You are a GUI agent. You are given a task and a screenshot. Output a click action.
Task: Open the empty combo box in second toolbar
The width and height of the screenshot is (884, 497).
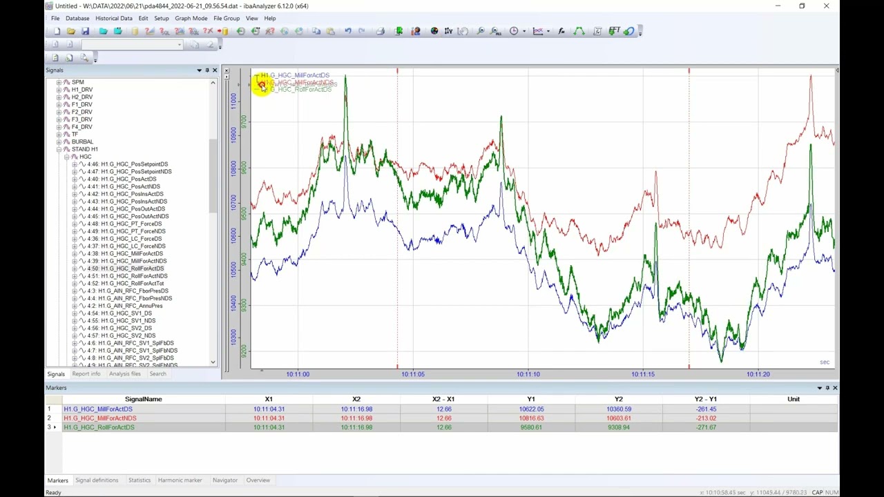point(132,45)
